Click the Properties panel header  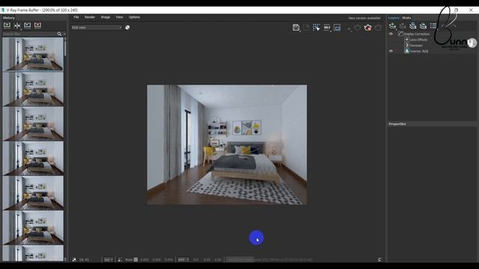click(397, 124)
